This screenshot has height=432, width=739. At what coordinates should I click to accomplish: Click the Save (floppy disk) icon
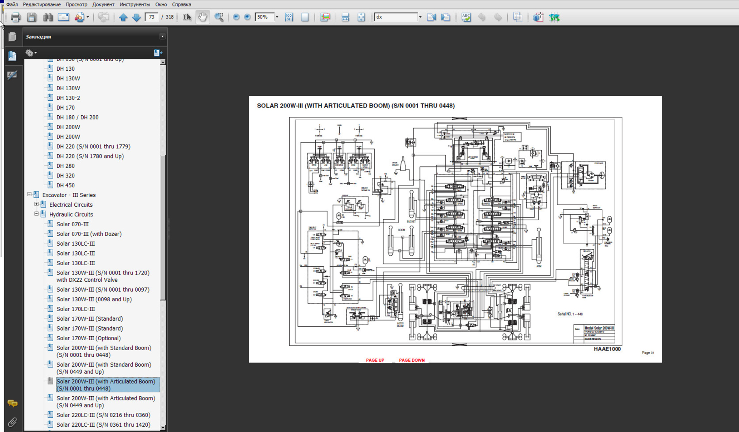(x=31, y=17)
